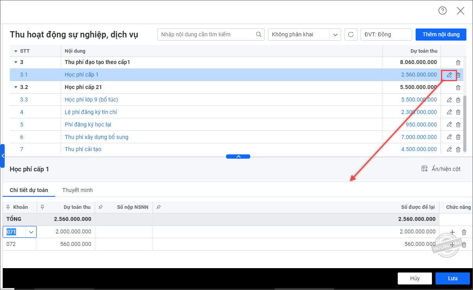Viewport: 473px width, 290px height.
Task: Collapse the row 3 tree group
Action: tap(16, 62)
